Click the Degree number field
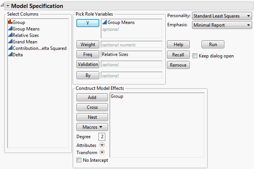The height and width of the screenshot is (169, 254). [x=102, y=137]
